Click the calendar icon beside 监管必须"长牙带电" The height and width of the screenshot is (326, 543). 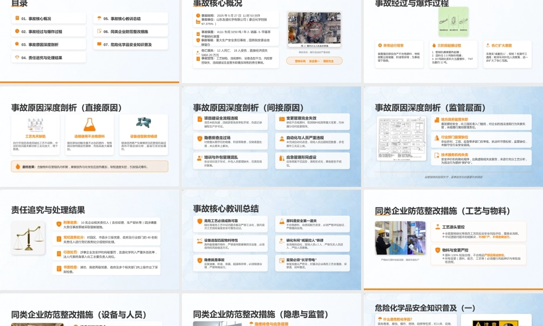click(x=281, y=260)
